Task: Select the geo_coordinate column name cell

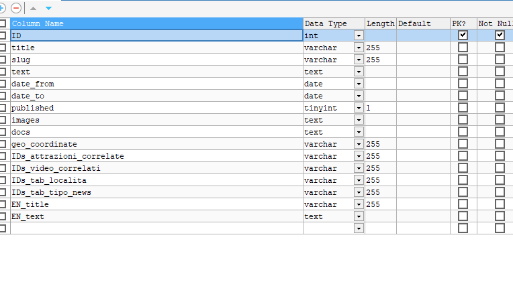Action: tap(156, 144)
